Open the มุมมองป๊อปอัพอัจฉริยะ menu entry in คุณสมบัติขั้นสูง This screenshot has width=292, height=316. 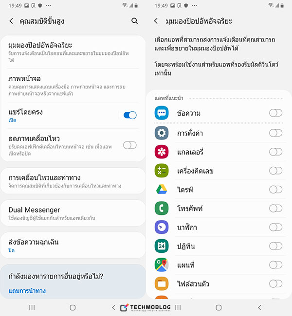[x=73, y=52]
